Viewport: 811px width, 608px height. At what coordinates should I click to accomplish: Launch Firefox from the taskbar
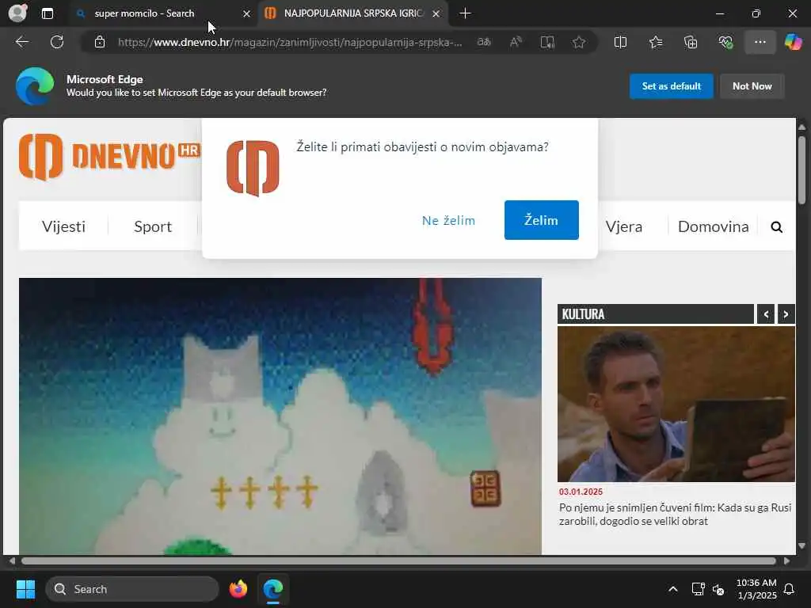[x=238, y=589]
